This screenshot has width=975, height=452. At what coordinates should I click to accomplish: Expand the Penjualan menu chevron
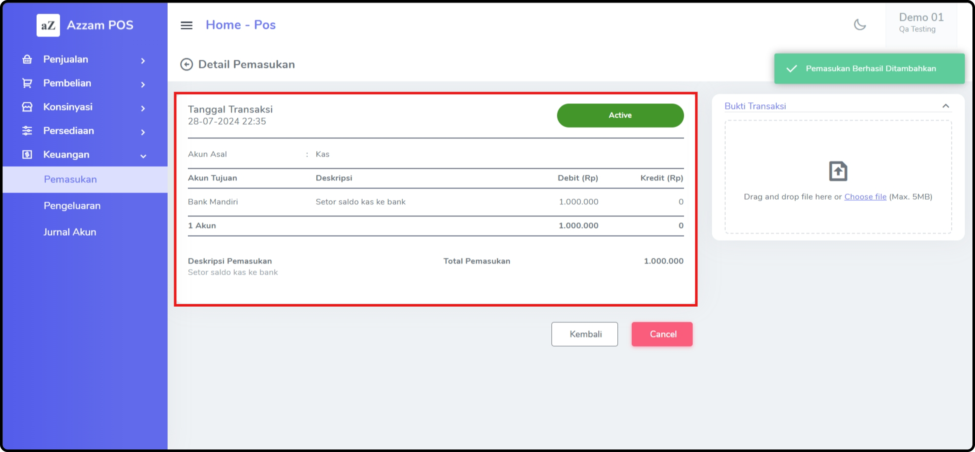point(143,60)
